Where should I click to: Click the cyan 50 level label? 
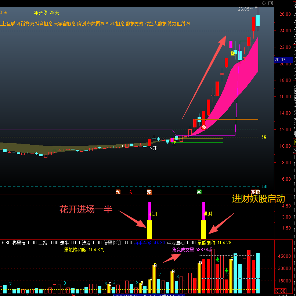tap(265, 187)
